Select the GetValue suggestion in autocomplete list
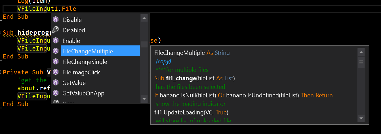The height and width of the screenshot is (134, 381). (x=74, y=83)
